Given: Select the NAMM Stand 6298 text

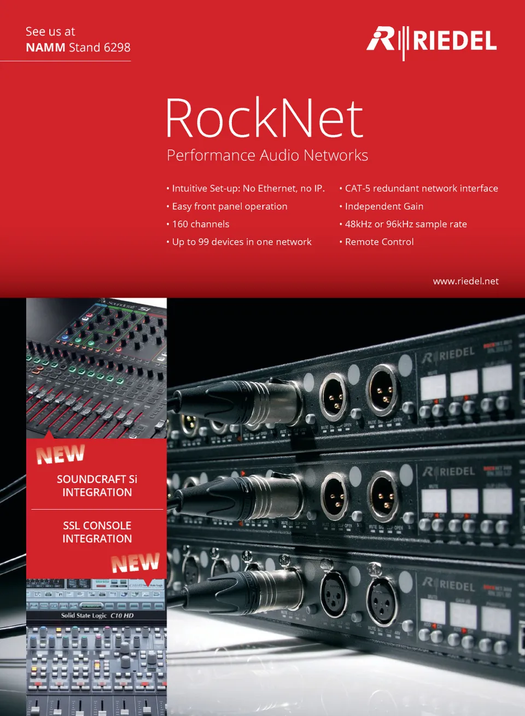Looking at the screenshot, I should point(78,48).
